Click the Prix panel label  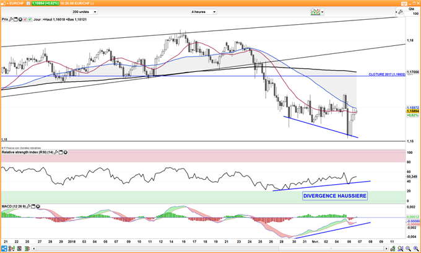[5, 19]
